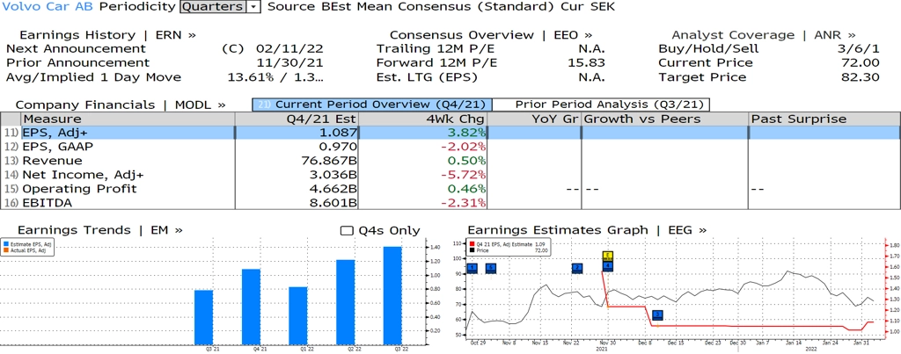901x354 pixels.
Task: Click the Prior Announcement date 11/30/21
Action: (291, 62)
